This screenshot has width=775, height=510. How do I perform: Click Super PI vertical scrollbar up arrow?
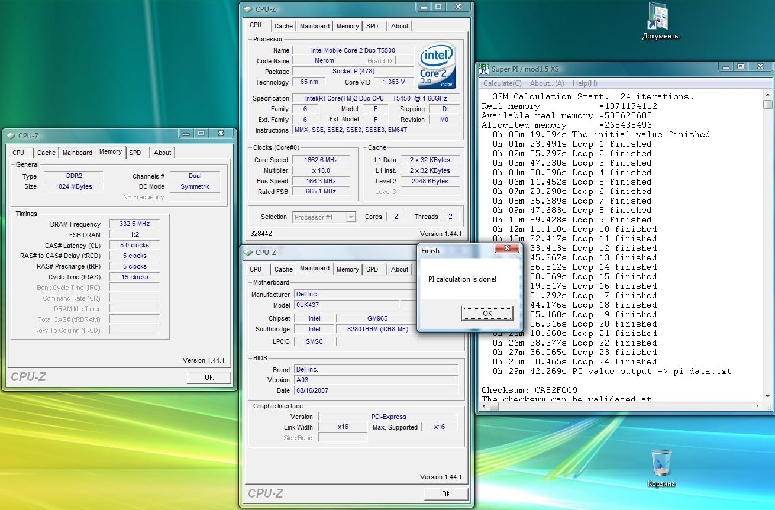[x=767, y=95]
